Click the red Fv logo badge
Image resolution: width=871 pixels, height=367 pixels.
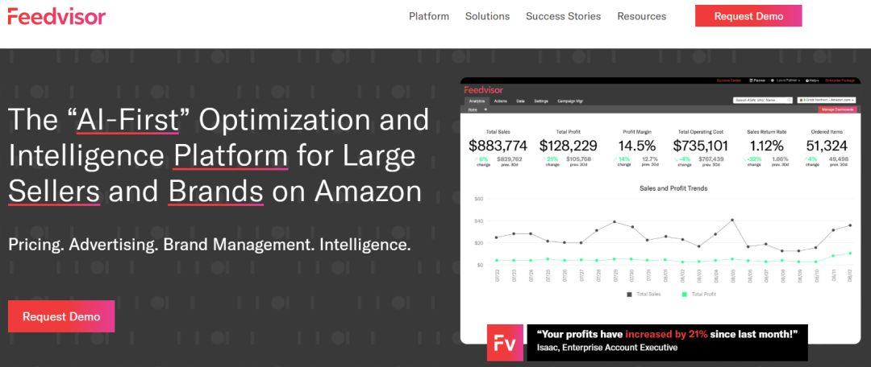pyautogui.click(x=506, y=342)
